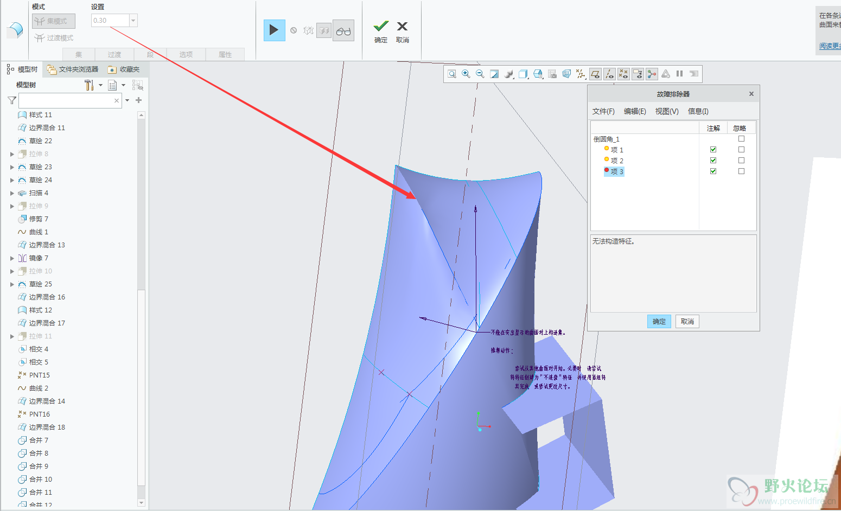Click the funnel filter icon
Viewport: 841px width, 511px height.
pos(12,100)
